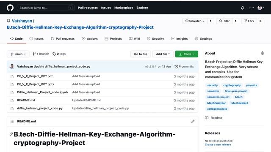The image size is (271, 152).
Task: Open the green Code download dropdown
Action: point(186,54)
